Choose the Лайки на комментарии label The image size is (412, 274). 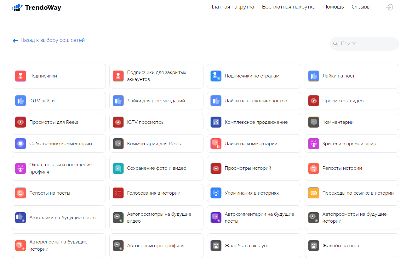coord(251,144)
